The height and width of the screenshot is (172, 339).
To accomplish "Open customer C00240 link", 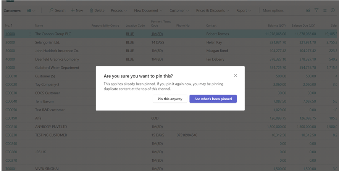I will [11, 143].
